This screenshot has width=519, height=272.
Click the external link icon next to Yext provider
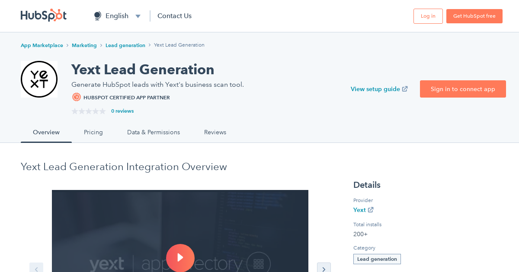370,210
